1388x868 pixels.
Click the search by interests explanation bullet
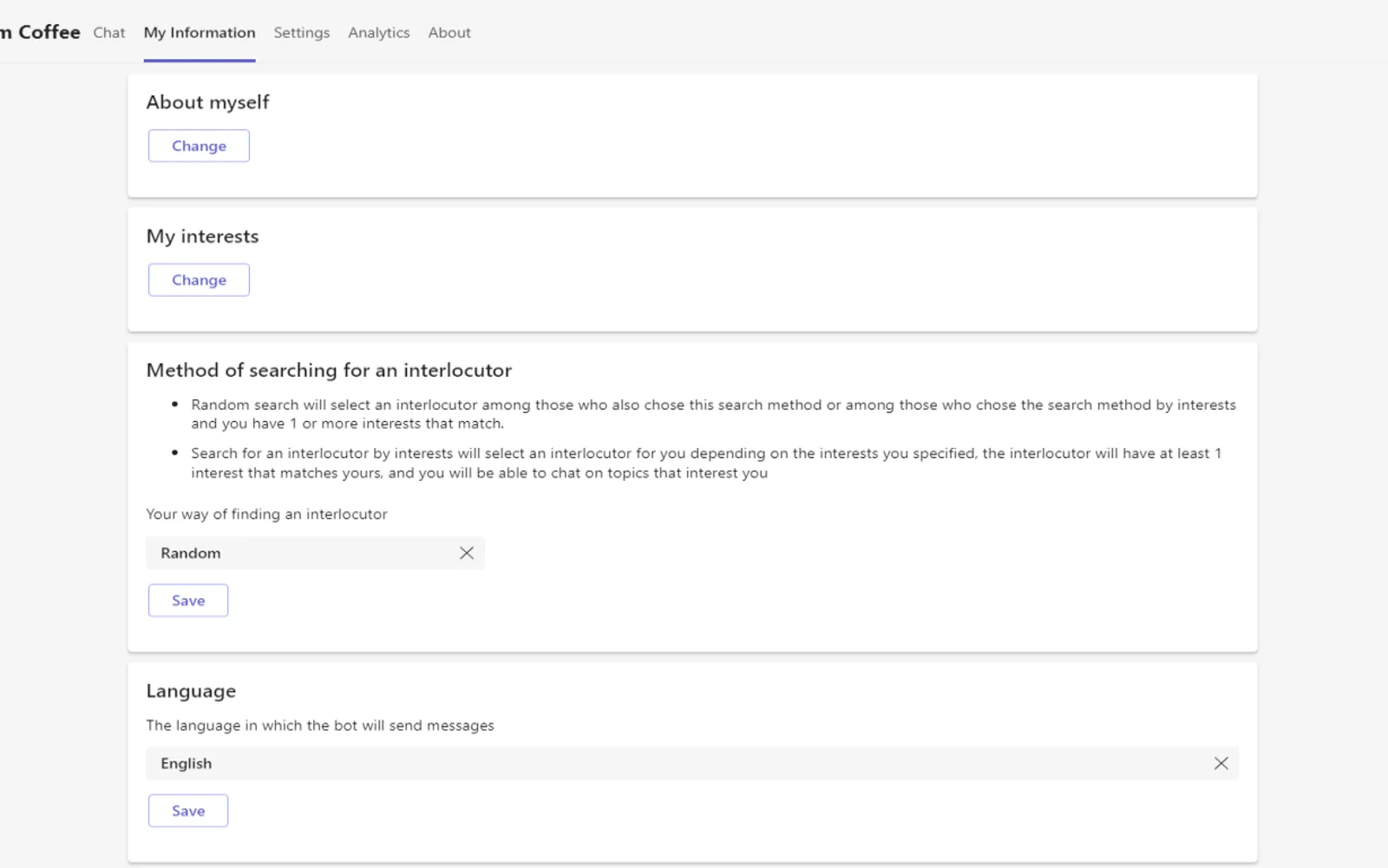[706, 463]
